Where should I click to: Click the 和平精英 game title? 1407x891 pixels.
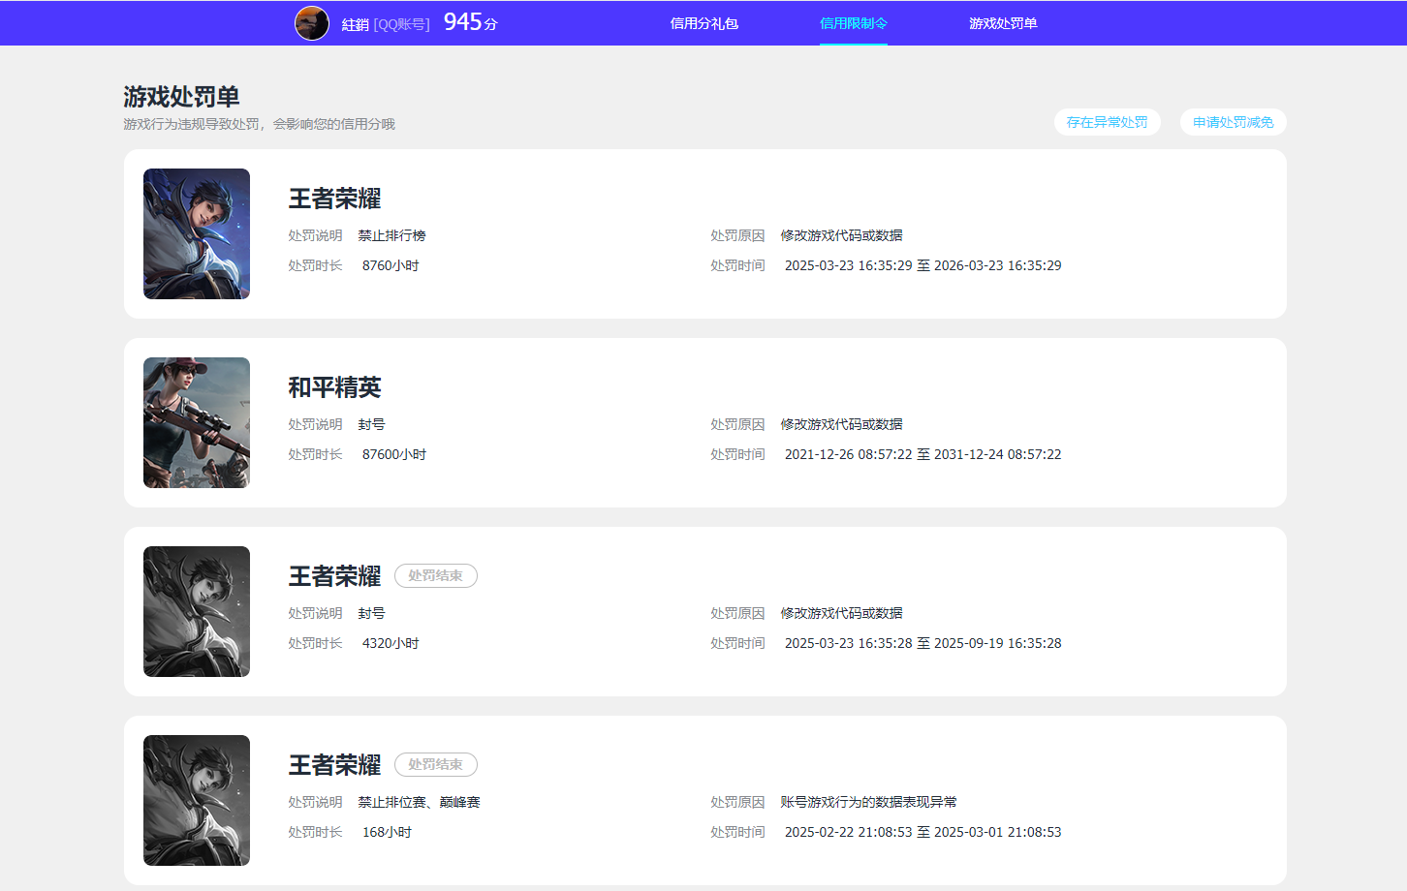(x=334, y=387)
